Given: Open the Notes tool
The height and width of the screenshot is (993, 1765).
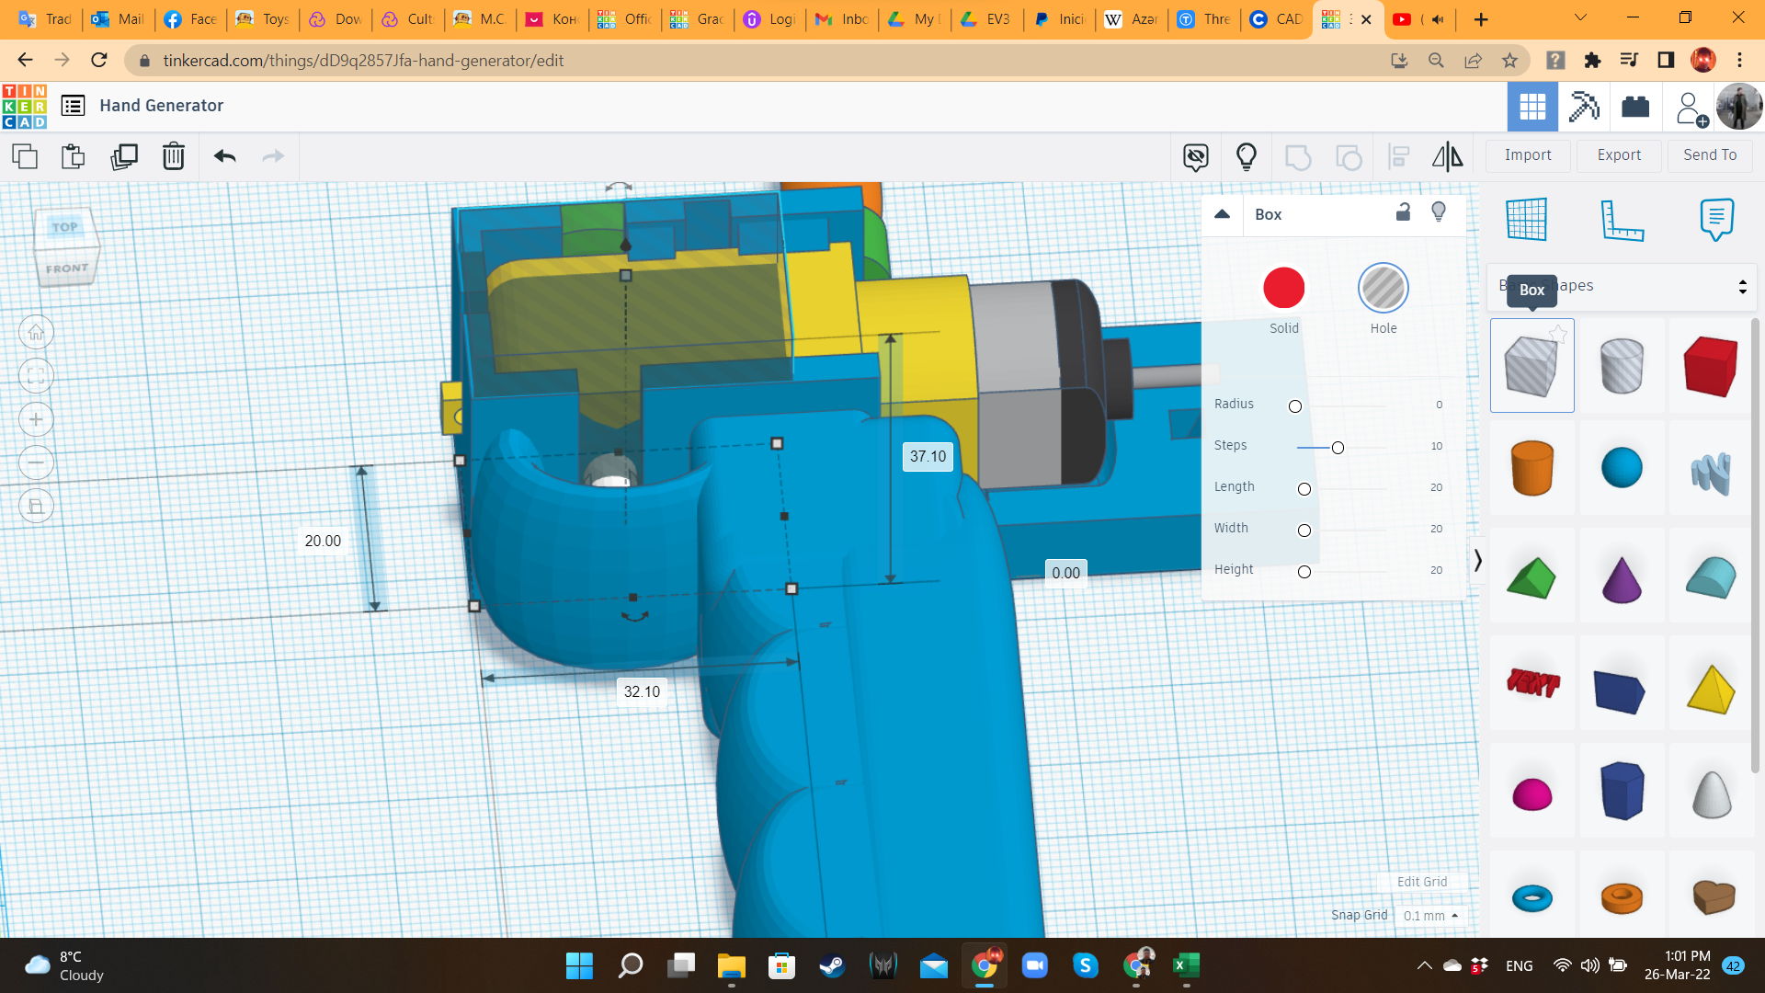Looking at the screenshot, I should click(1716, 220).
